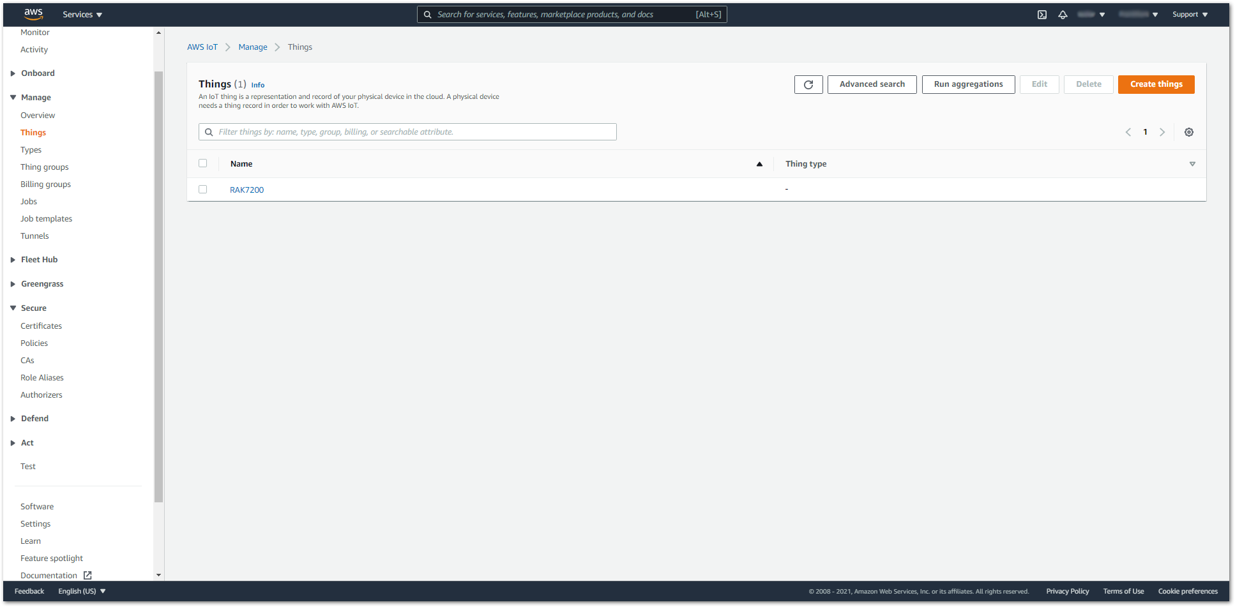Viewport: 1235px width, 607px height.
Task: Navigate to Certificates in the sidebar
Action: click(41, 326)
